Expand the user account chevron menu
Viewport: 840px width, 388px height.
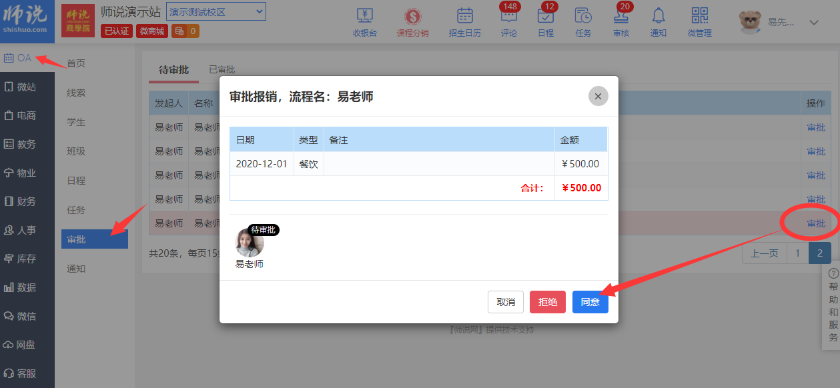(813, 23)
